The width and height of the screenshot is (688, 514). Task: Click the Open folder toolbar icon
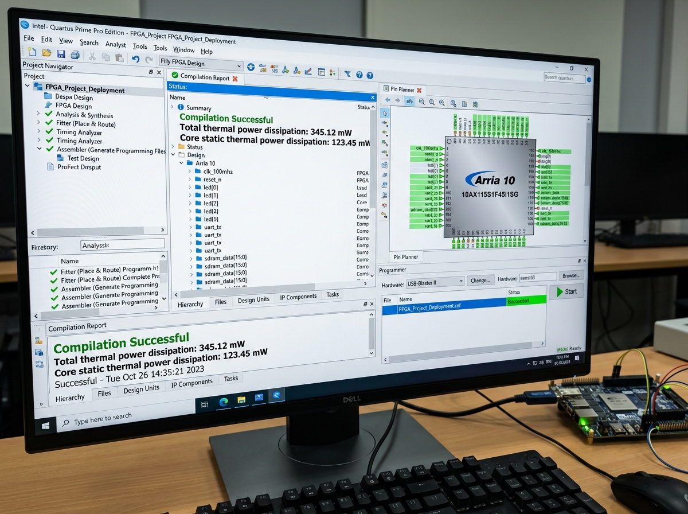[x=47, y=53]
